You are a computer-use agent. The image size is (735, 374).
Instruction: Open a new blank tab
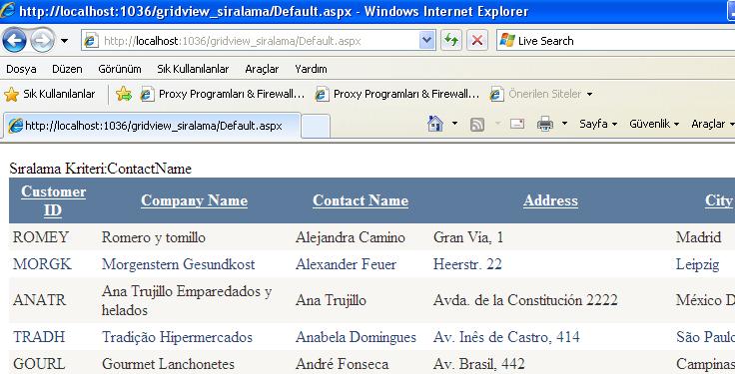[316, 126]
